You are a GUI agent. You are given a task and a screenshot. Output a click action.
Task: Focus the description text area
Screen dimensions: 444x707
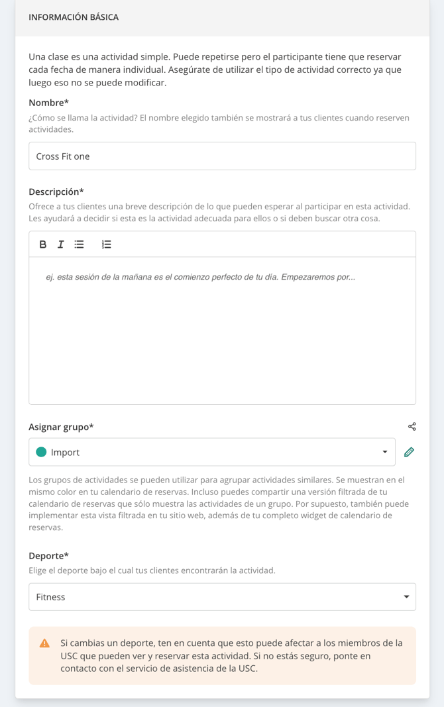[222, 331]
